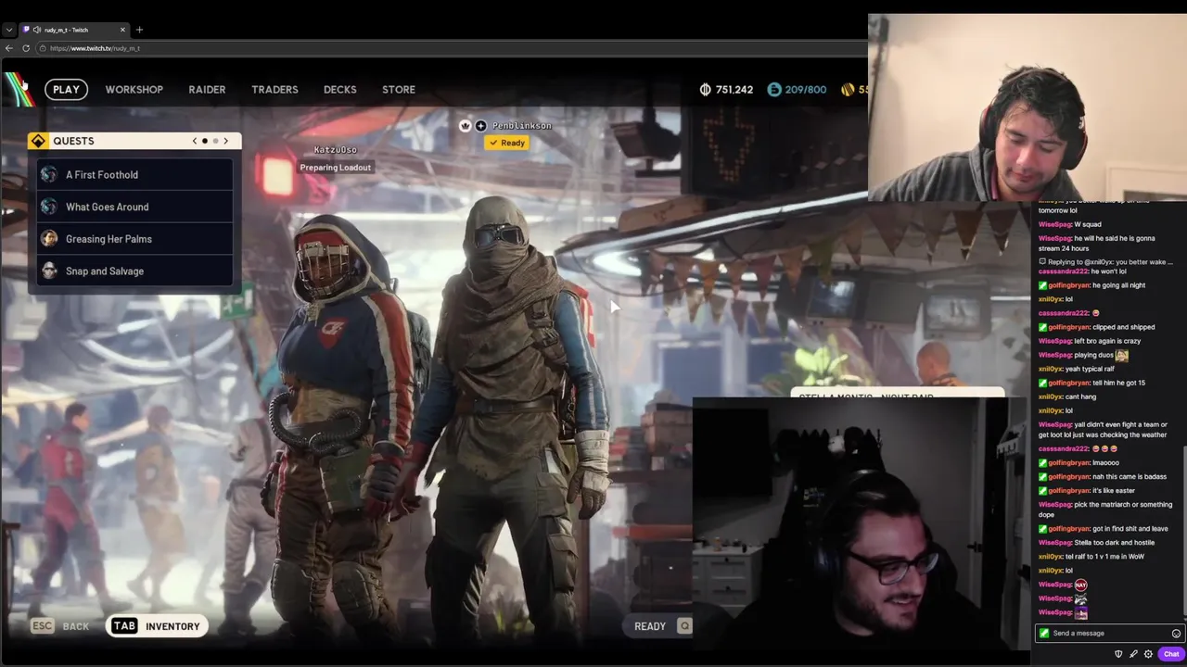Click the Katzu0so player name
This screenshot has height=667, width=1187.
click(x=335, y=150)
